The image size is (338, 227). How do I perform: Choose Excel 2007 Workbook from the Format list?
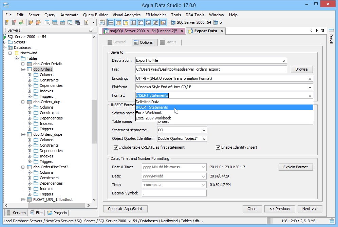point(224,118)
